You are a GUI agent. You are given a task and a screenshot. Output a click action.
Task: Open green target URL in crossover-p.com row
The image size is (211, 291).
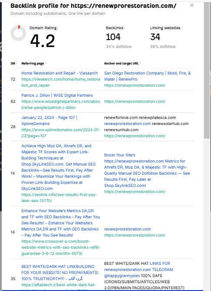click(x=134, y=235)
